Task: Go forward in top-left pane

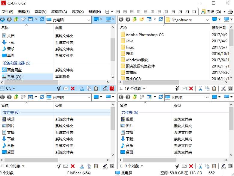Action: (9, 19)
